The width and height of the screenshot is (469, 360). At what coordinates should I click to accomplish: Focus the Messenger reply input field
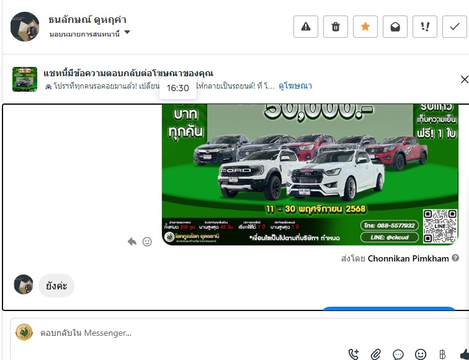pos(239,333)
